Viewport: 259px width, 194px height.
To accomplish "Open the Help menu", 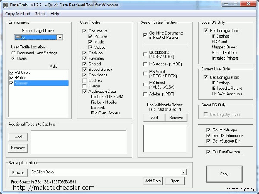I will tap(55, 14).
